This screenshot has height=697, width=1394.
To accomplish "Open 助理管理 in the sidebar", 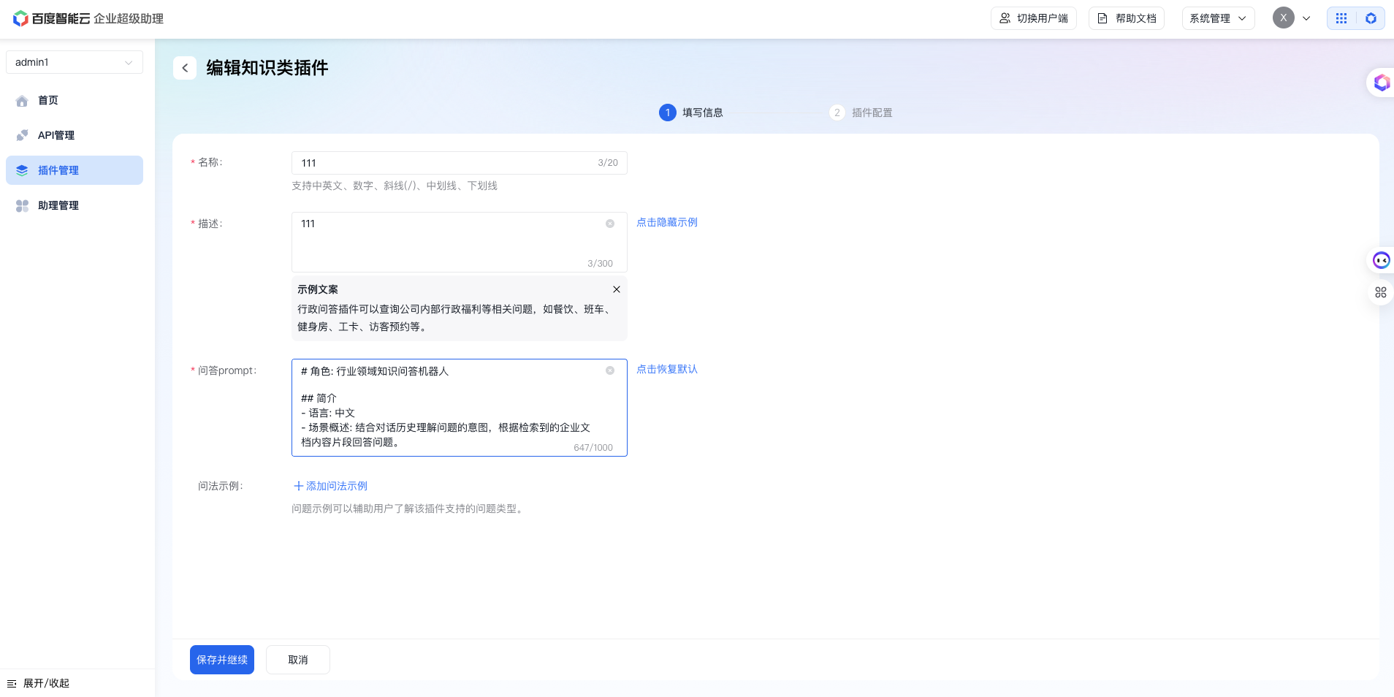I will 75,205.
